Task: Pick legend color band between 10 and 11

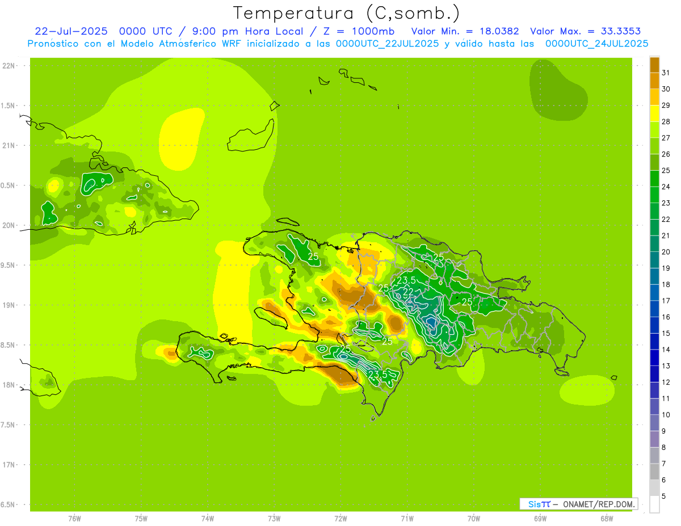Action: (654, 407)
